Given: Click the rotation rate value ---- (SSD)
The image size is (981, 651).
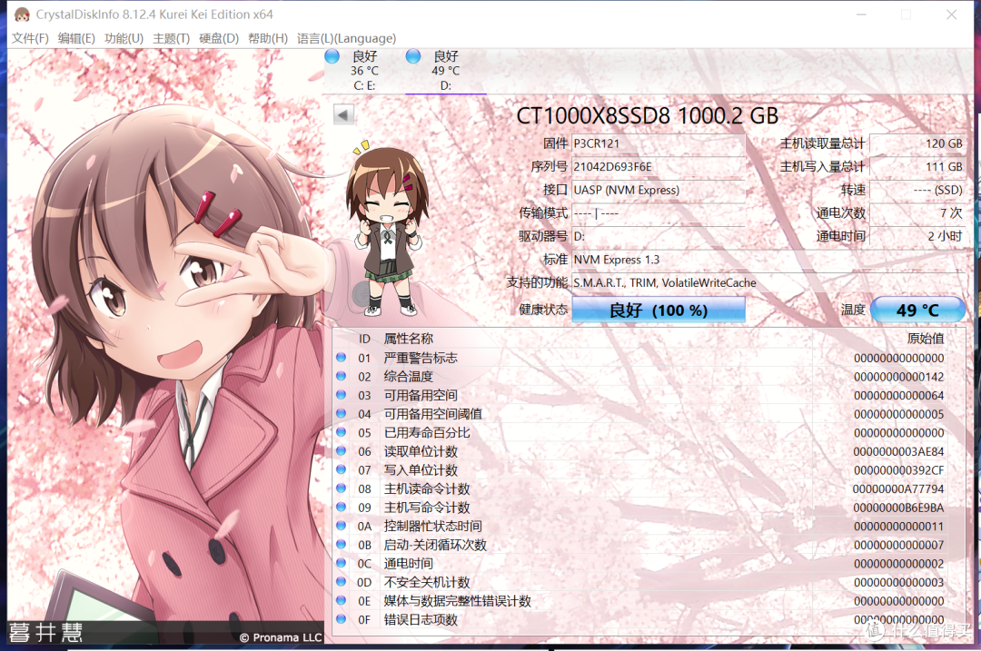Looking at the screenshot, I should coord(917,190).
